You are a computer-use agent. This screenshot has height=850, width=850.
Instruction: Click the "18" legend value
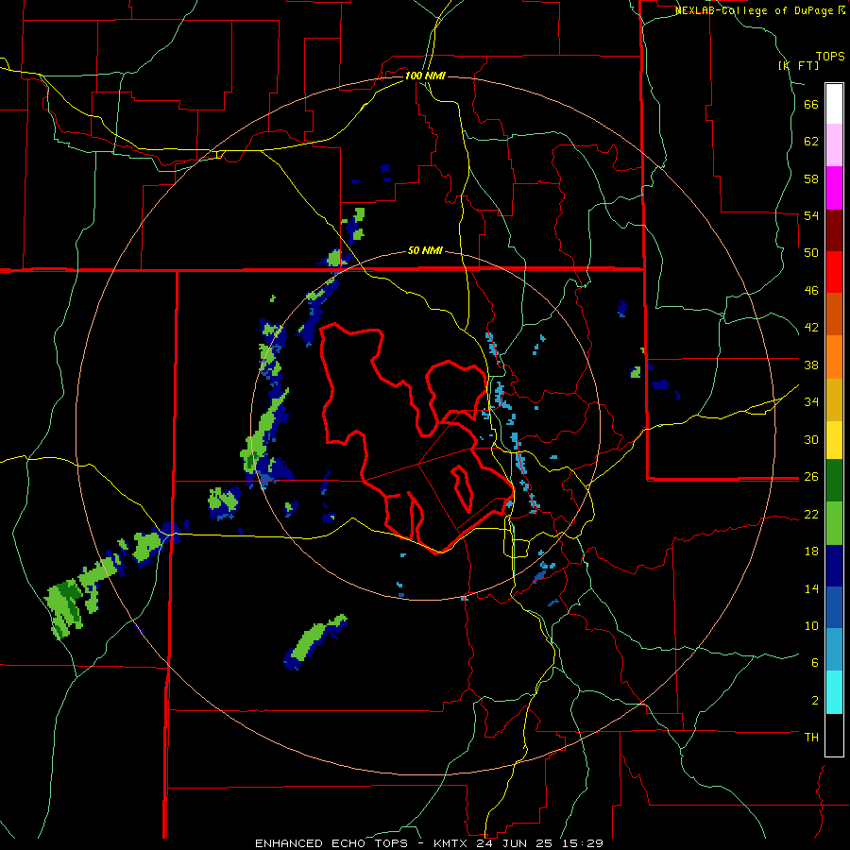811,552
